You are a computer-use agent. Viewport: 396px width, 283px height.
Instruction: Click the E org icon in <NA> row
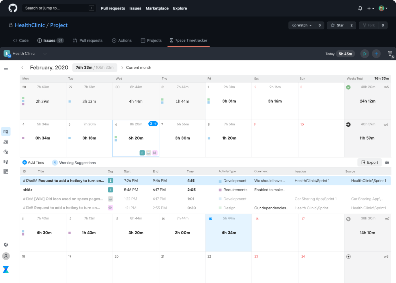click(110, 190)
